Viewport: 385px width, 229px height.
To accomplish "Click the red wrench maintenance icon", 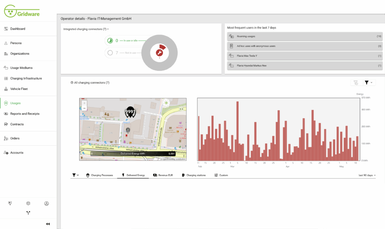I will (x=159, y=53).
